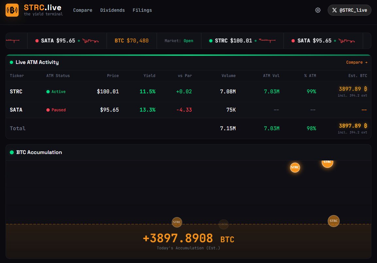Open the Dividends navigation menu item

pyautogui.click(x=112, y=10)
